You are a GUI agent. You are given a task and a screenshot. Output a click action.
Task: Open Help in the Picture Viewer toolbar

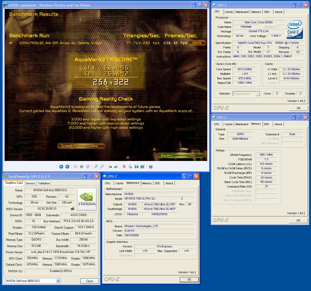pos(151,167)
